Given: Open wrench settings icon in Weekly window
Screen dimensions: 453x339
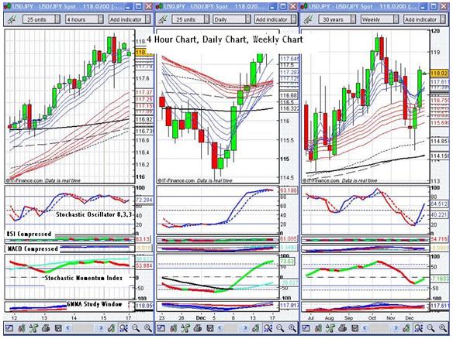Looking at the screenshot, I should (308, 19).
